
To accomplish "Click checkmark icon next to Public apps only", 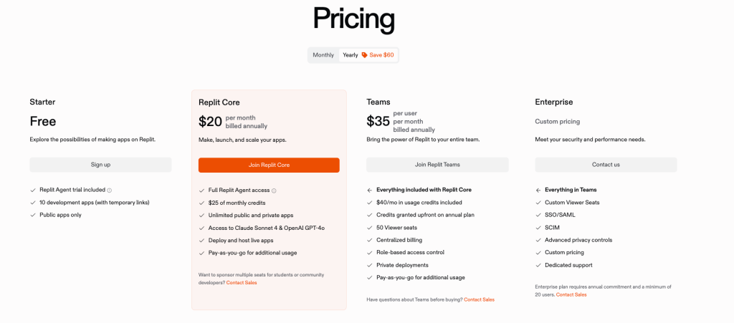I will (x=33, y=215).
